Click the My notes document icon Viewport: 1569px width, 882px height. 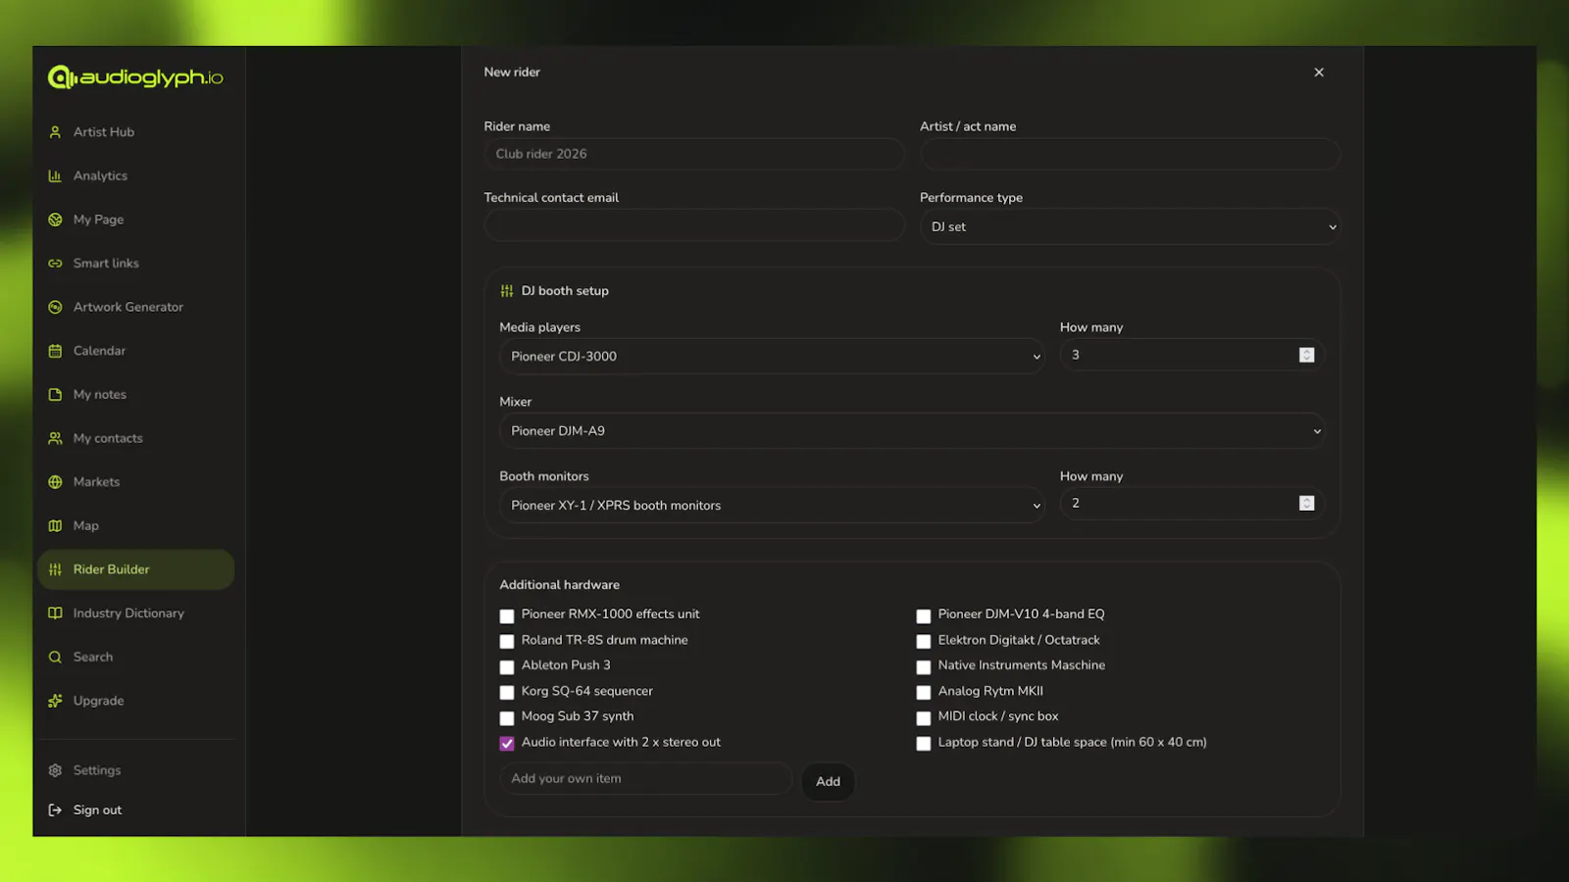tap(55, 395)
